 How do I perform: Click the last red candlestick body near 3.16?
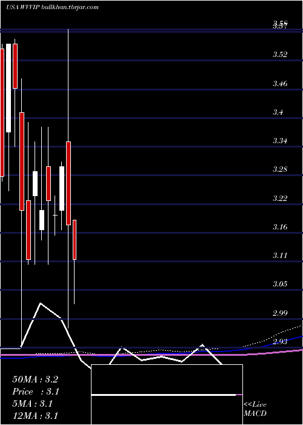pos(75,240)
